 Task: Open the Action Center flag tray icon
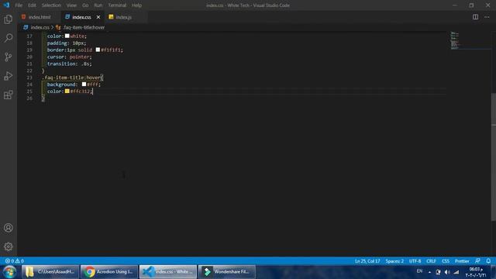coord(438,272)
